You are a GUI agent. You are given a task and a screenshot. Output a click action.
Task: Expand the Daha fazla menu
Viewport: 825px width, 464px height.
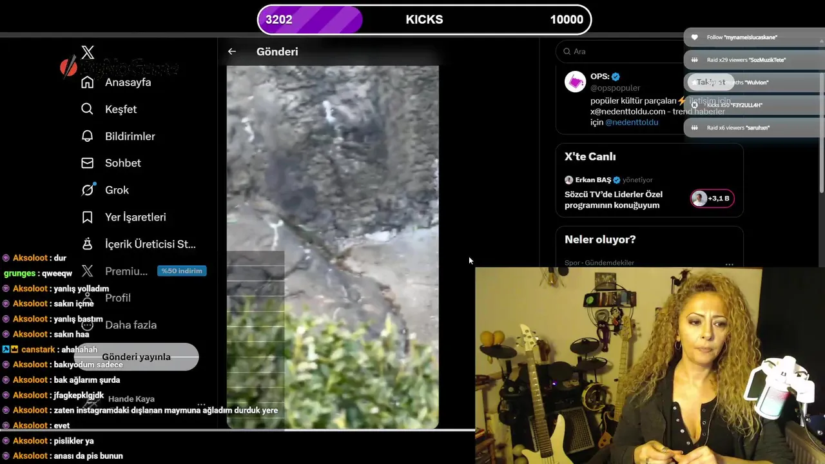[x=131, y=325]
